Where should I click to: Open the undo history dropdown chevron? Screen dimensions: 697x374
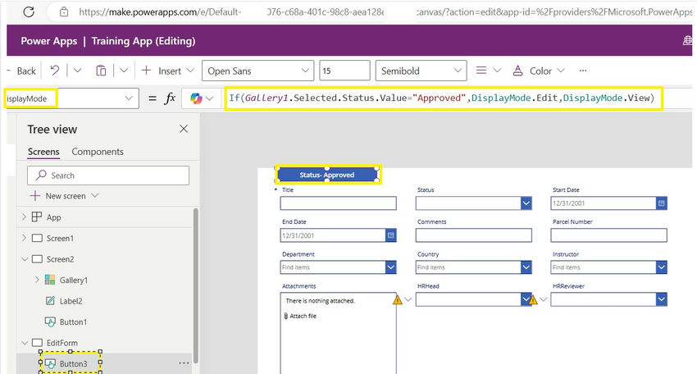pos(77,71)
